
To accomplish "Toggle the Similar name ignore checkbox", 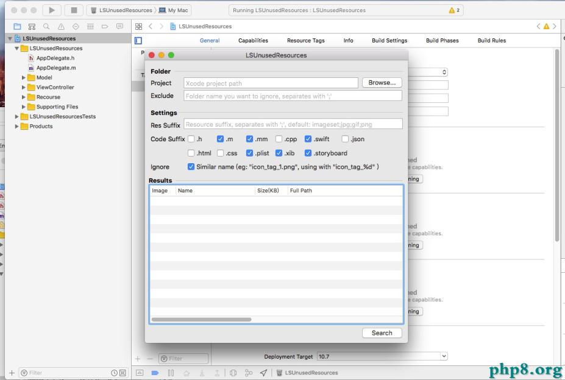I will coord(191,167).
